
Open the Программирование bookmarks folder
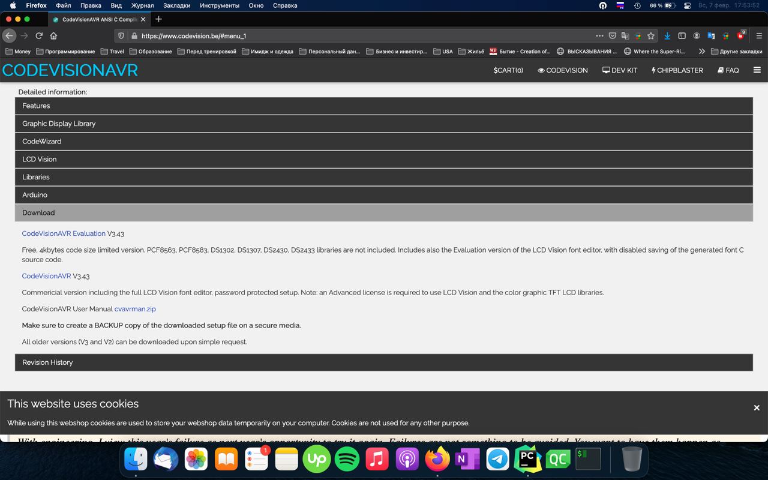(65, 52)
